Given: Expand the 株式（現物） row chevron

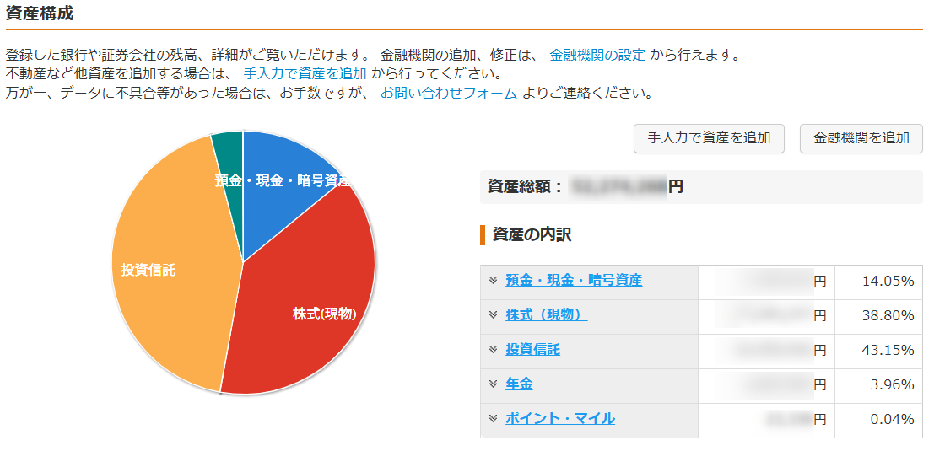Looking at the screenshot, I should coord(493,315).
